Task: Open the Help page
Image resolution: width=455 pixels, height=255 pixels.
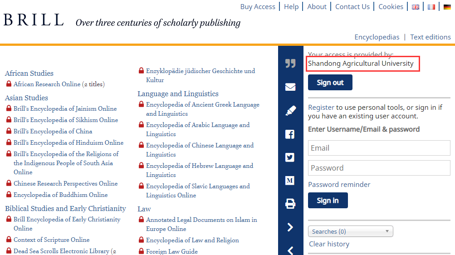Action: (x=291, y=7)
